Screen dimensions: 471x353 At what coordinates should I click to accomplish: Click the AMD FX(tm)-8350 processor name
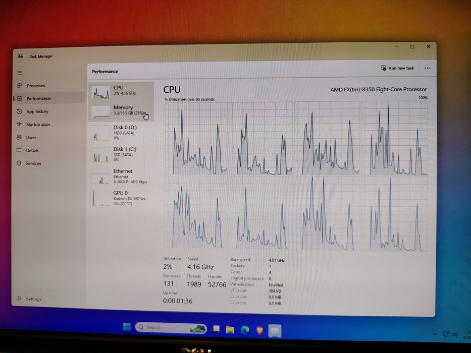point(379,89)
